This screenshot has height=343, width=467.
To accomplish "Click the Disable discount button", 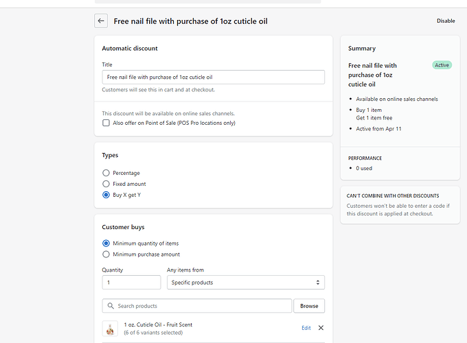I will (446, 21).
